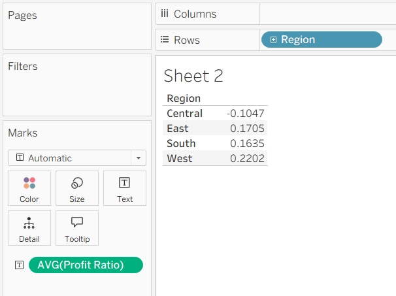Click the Columns shelf icon
The height and width of the screenshot is (296, 396).
165,14
